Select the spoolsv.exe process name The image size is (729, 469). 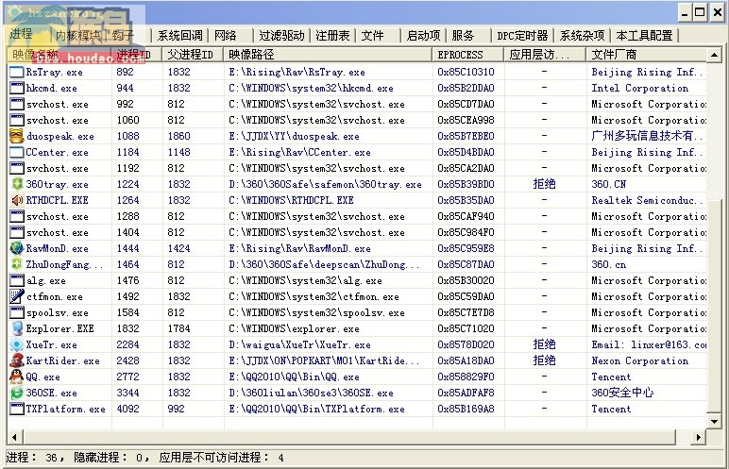coord(58,312)
